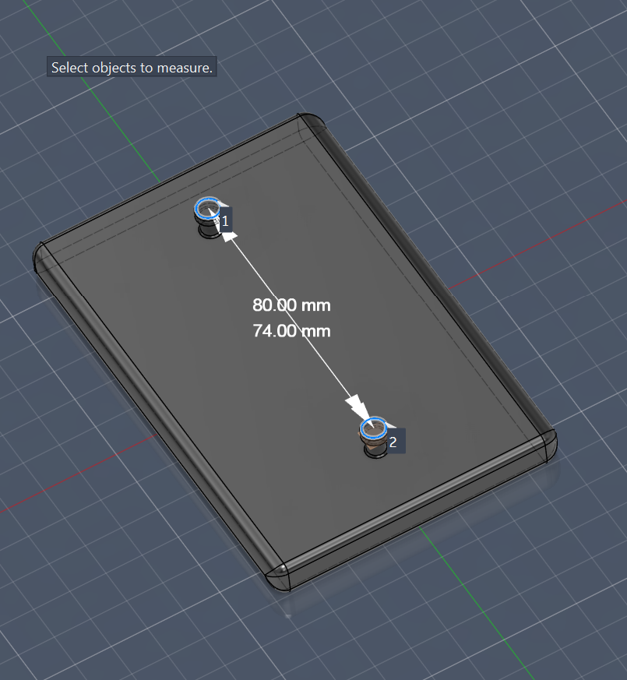Click the 80.00 mm distance value
This screenshot has width=627, height=680.
(291, 305)
